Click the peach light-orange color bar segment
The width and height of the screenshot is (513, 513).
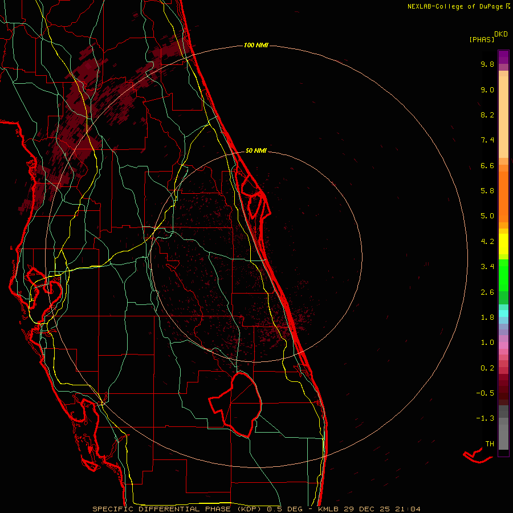503,117
